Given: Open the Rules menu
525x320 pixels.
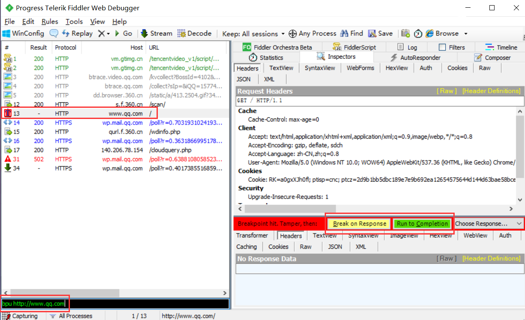Looking at the screenshot, I should point(50,21).
